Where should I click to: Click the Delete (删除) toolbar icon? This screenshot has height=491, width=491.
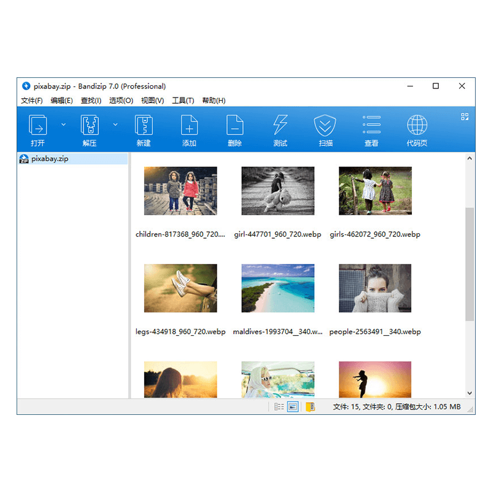[x=234, y=126]
